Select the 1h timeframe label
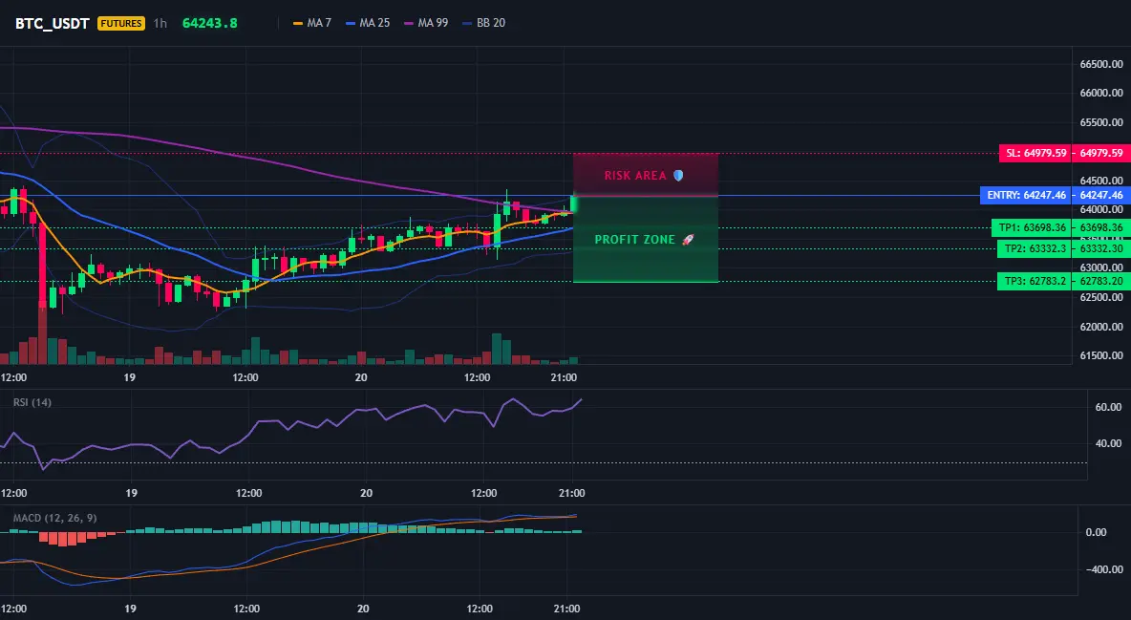This screenshot has height=620, width=1131. (x=160, y=23)
